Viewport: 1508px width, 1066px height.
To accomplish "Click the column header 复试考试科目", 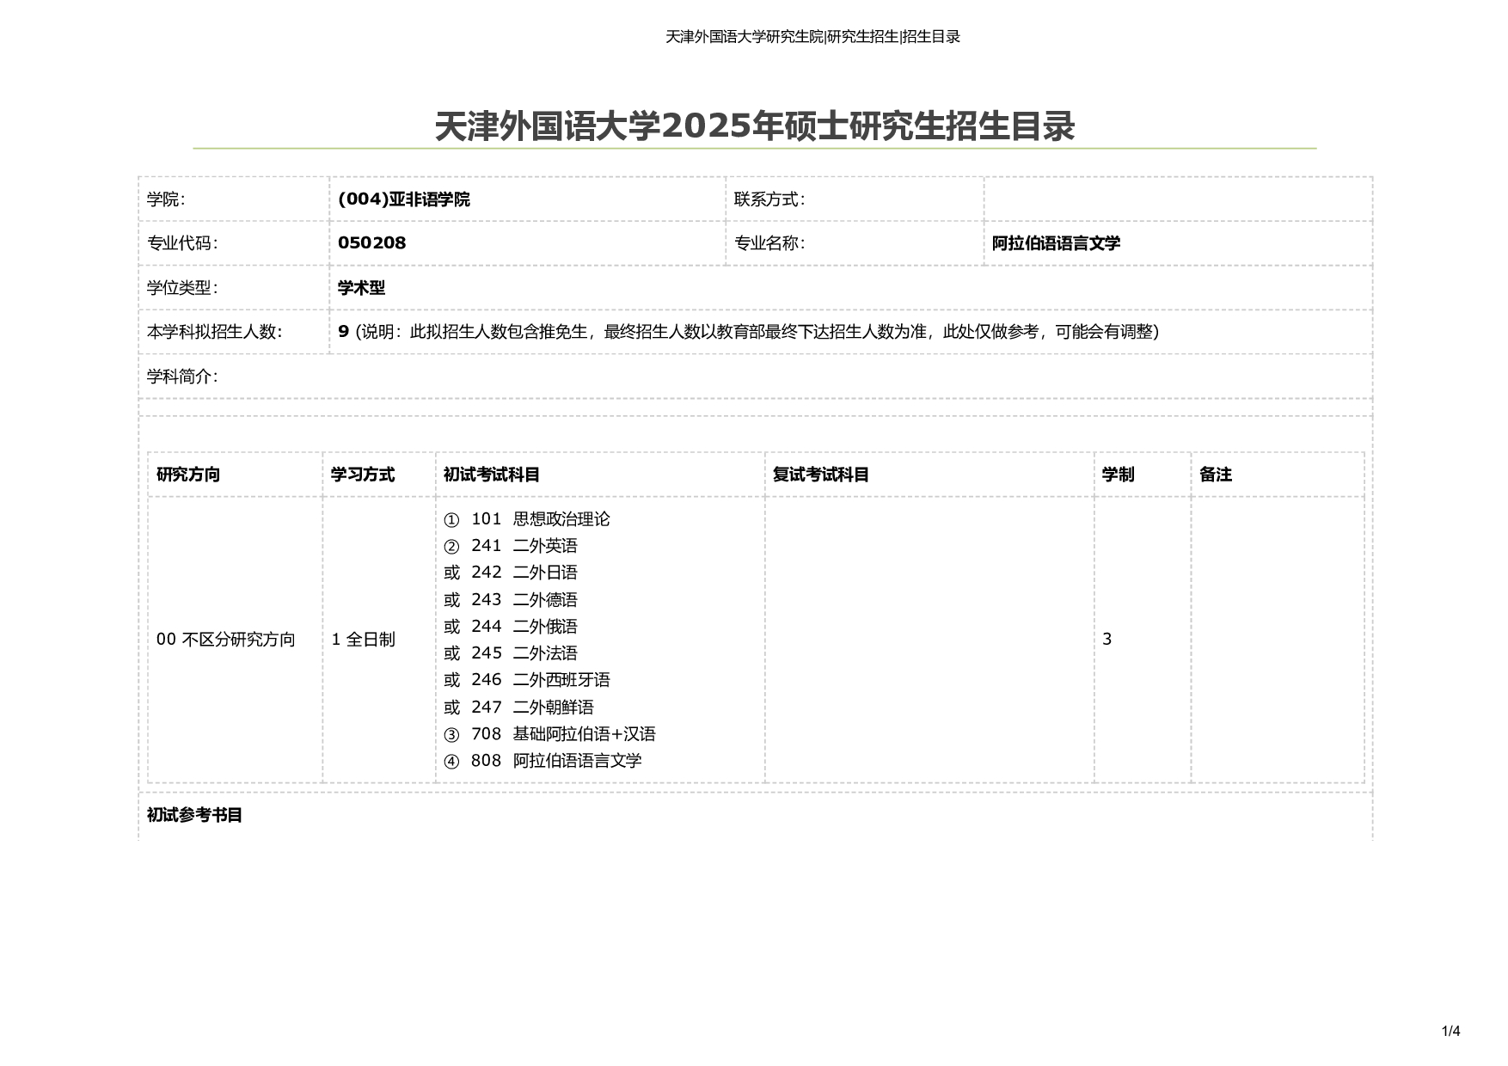I will tap(821, 475).
